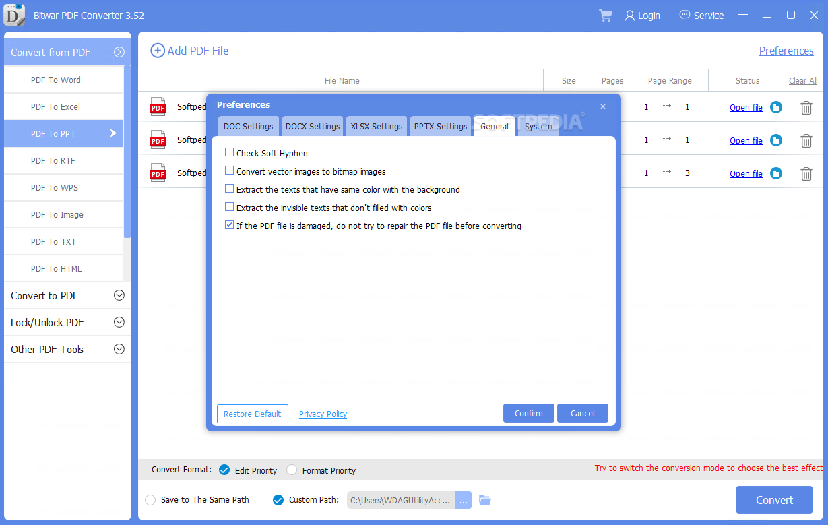Image resolution: width=828 pixels, height=525 pixels.
Task: Select PDF To HTML in sidebar
Action: [x=63, y=268]
